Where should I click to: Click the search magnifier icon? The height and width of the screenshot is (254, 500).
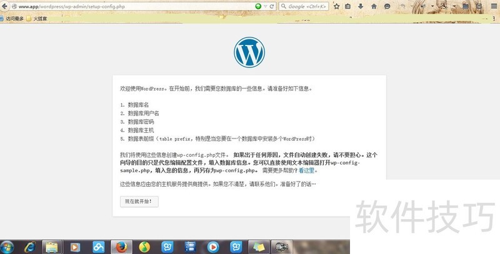(284, 6)
